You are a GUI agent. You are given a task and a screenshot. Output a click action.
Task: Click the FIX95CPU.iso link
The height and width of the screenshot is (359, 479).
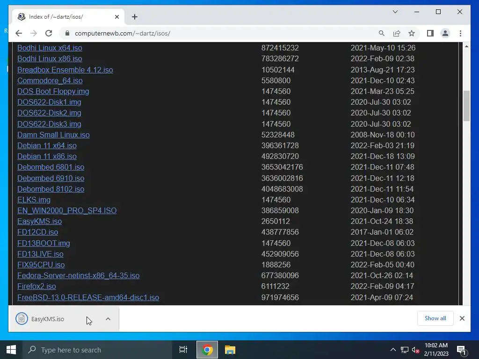coord(41,265)
